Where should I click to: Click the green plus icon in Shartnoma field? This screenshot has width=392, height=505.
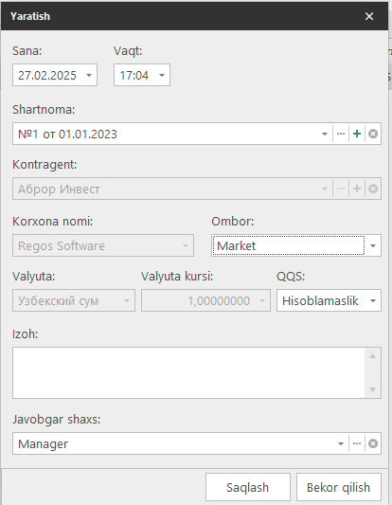coord(357,134)
